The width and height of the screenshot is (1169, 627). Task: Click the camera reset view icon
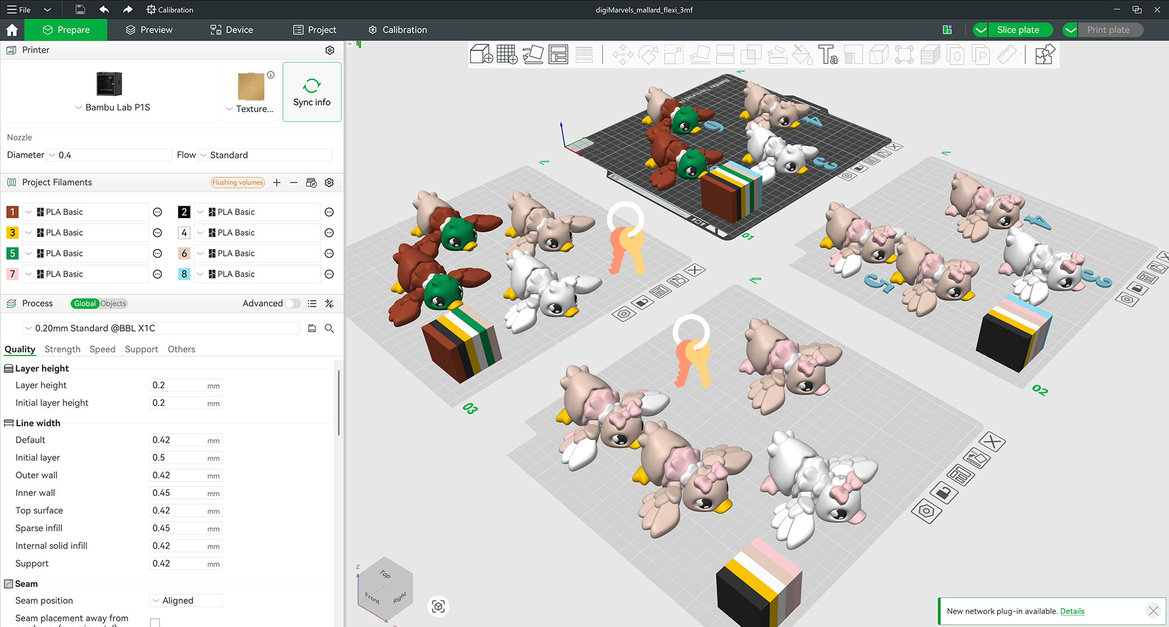click(x=438, y=606)
